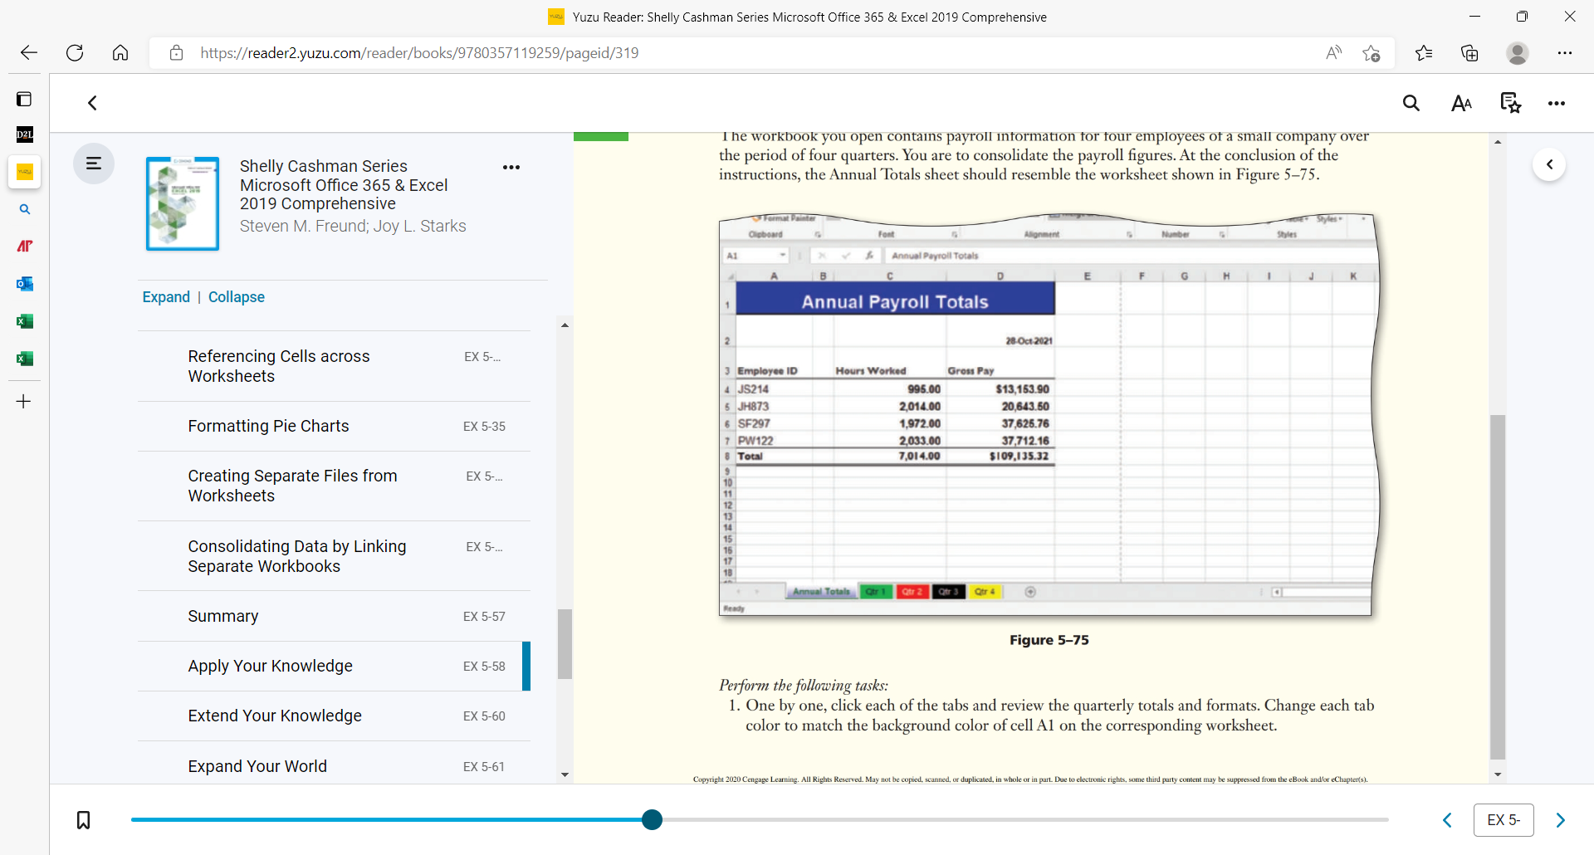Expand all table of contents entries
The width and height of the screenshot is (1594, 855).
point(166,297)
